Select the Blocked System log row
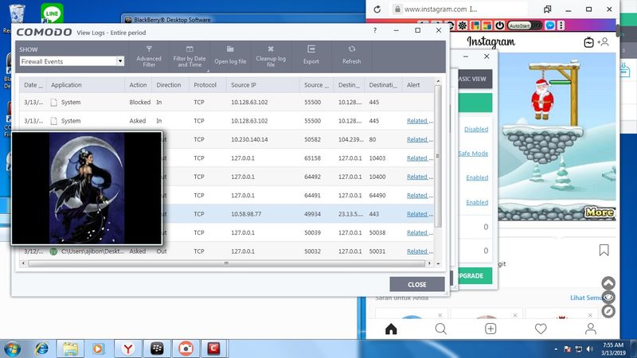Screen dimensions: 637x358 226,102
